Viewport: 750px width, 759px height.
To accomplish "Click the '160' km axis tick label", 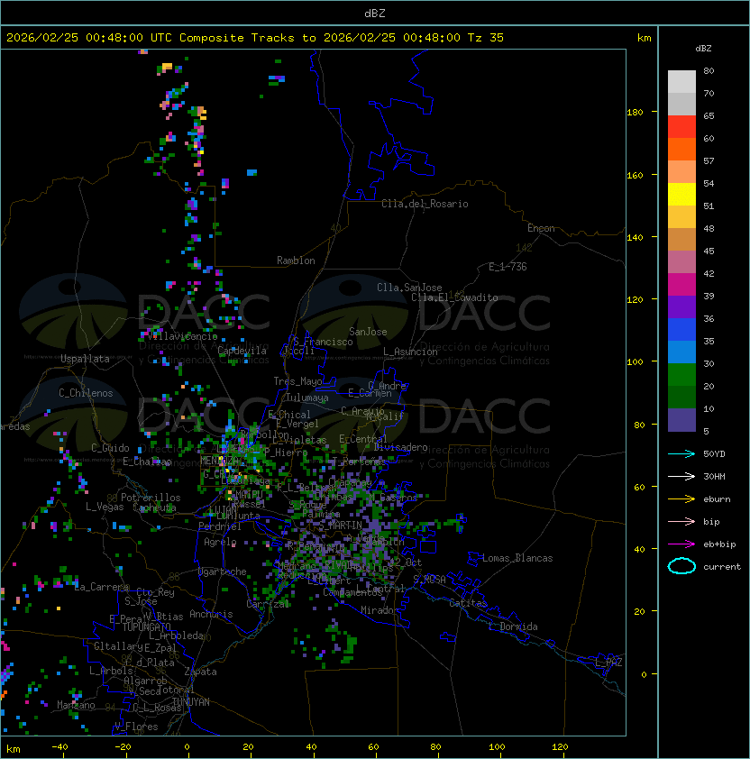I will 635,175.
